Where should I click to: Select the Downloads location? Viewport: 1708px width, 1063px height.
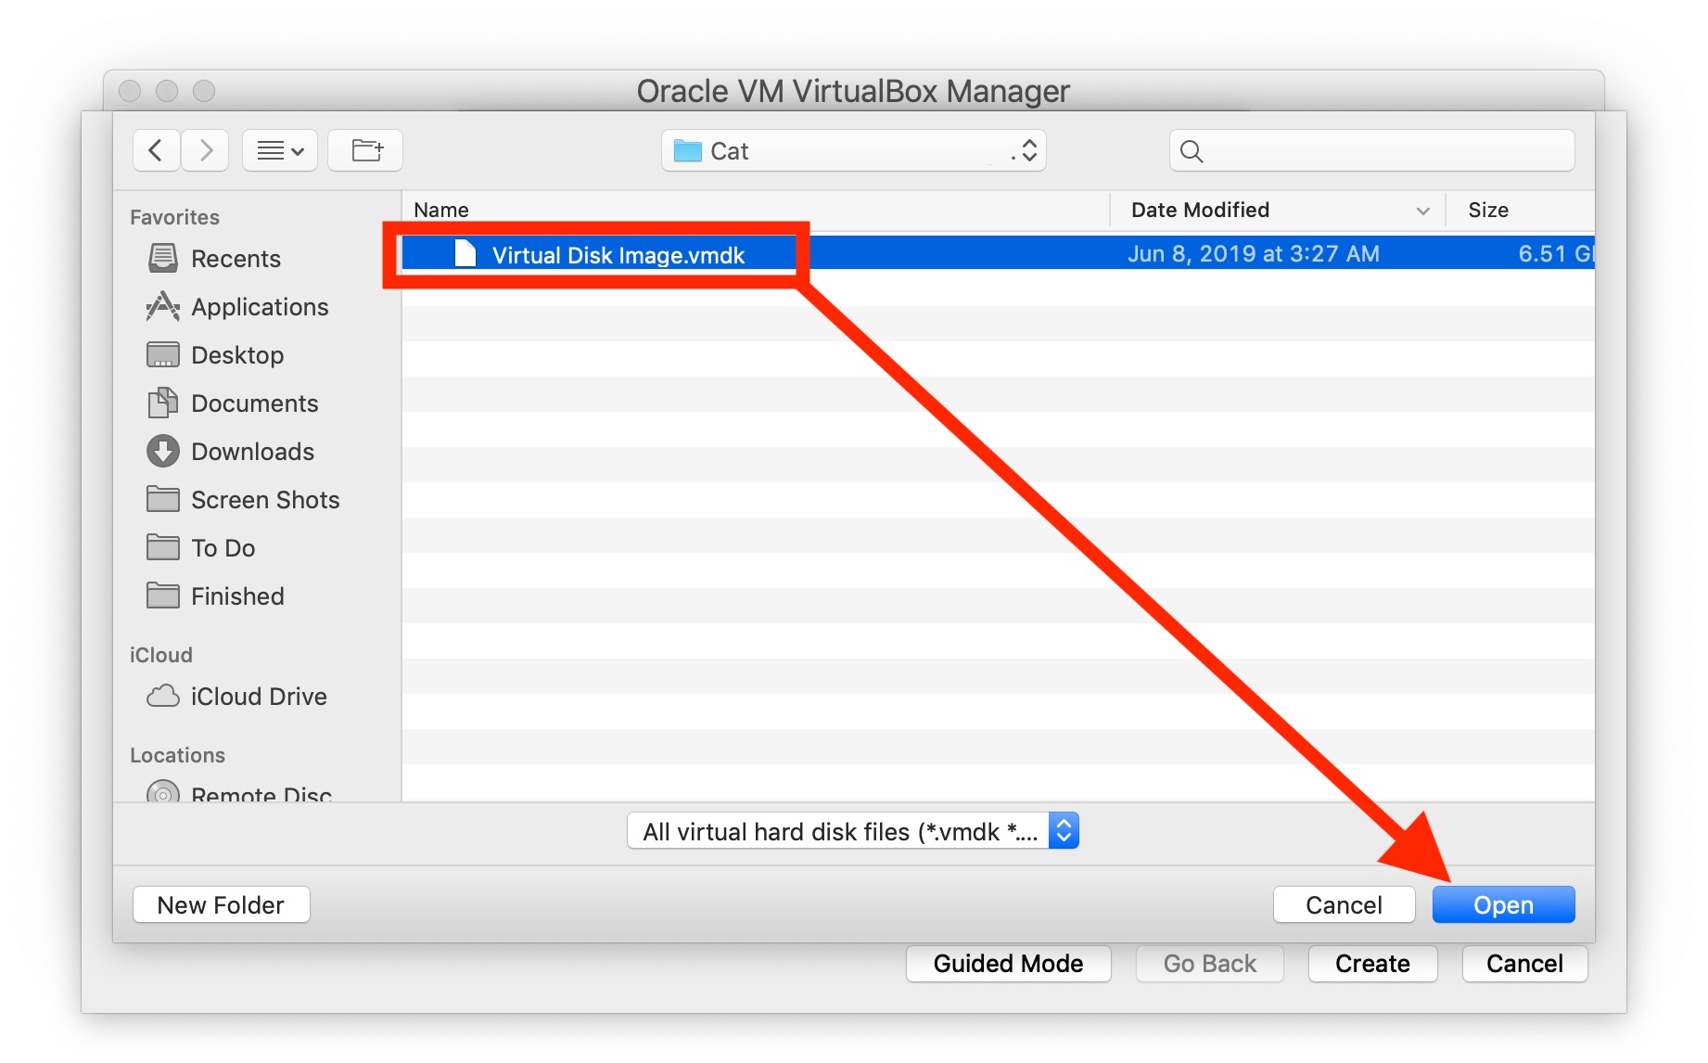pyautogui.click(x=251, y=452)
